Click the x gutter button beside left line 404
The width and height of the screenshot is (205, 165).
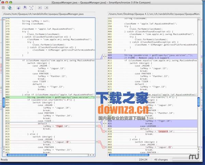coord(99,97)
